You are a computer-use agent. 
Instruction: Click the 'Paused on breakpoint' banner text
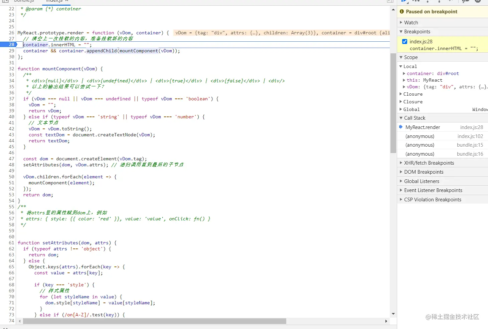[x=432, y=11]
